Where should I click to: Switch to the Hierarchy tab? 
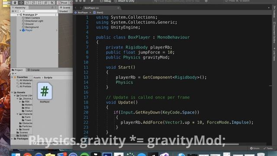tap(19, 8)
